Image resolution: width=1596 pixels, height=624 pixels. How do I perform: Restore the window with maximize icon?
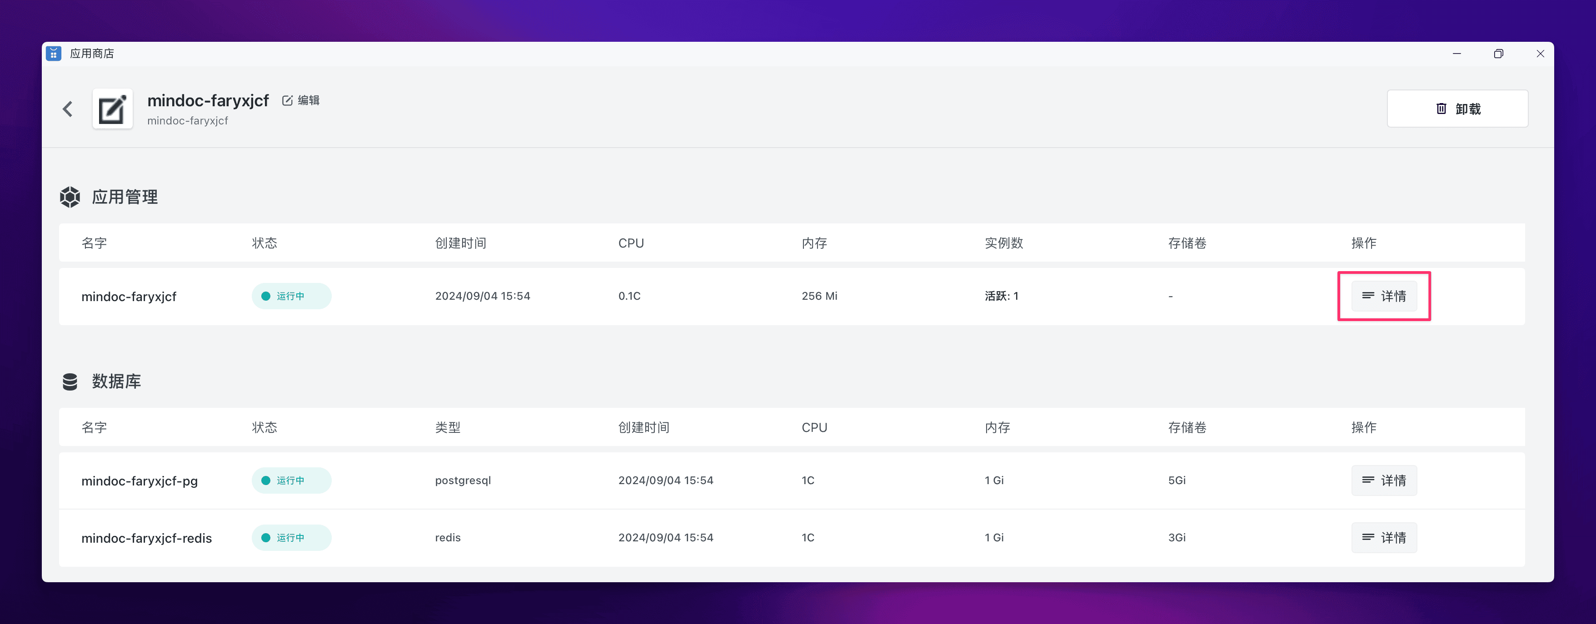(1498, 54)
